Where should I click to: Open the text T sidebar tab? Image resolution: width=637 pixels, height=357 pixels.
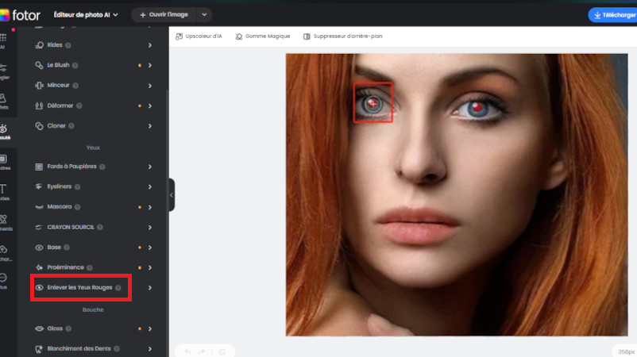[4, 192]
